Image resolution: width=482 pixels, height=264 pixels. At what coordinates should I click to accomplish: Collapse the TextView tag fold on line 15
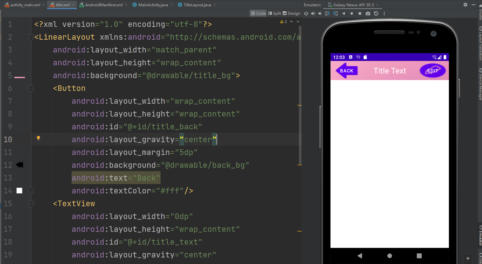tap(31, 204)
